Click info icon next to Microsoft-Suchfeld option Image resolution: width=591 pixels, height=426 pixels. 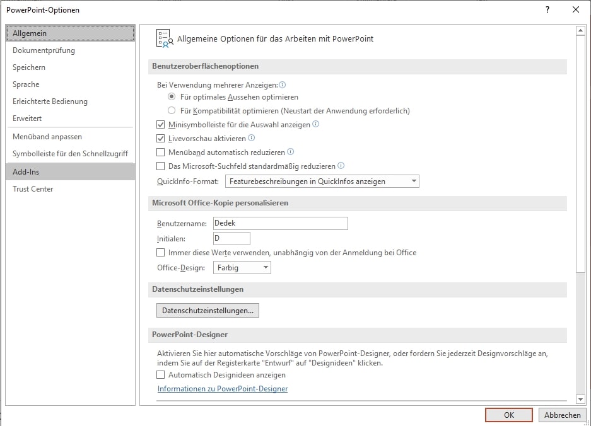click(341, 166)
